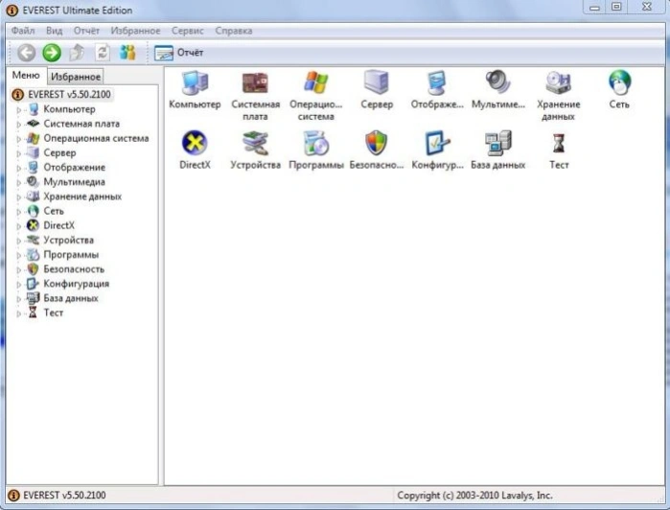
Task: Open the Мультимедиа speaker icon in main pane
Action: (x=497, y=81)
